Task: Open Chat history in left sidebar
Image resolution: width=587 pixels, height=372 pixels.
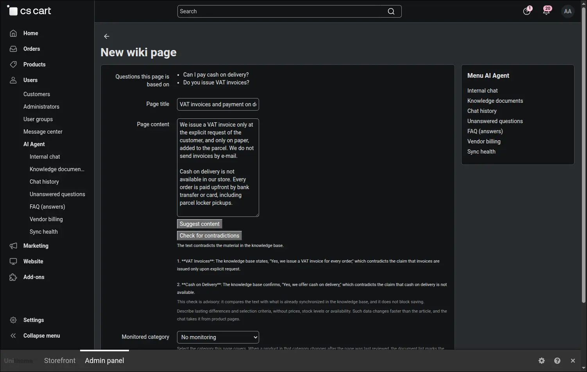Action: coord(44,182)
